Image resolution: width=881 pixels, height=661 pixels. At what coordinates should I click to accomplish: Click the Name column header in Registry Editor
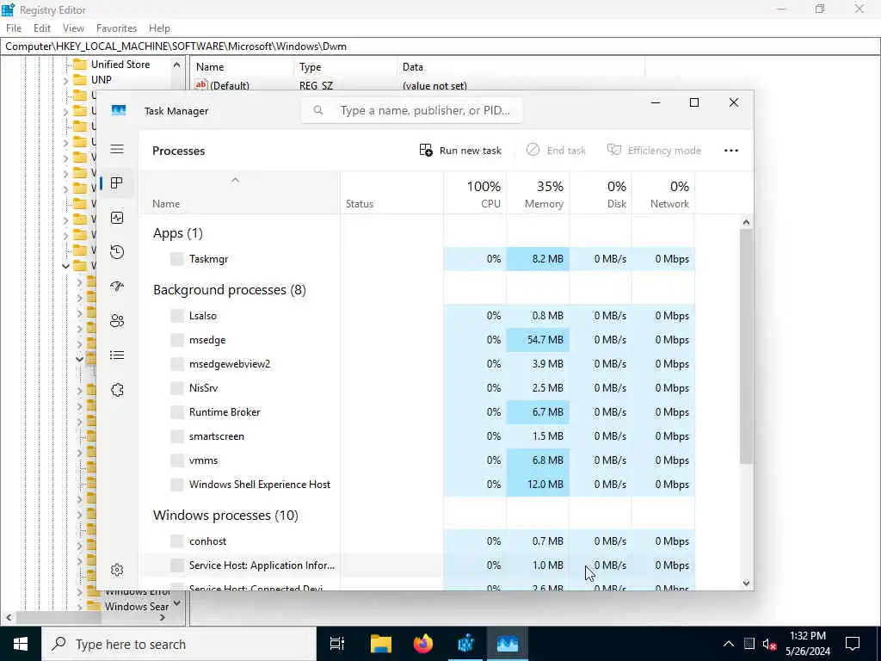[242, 67]
